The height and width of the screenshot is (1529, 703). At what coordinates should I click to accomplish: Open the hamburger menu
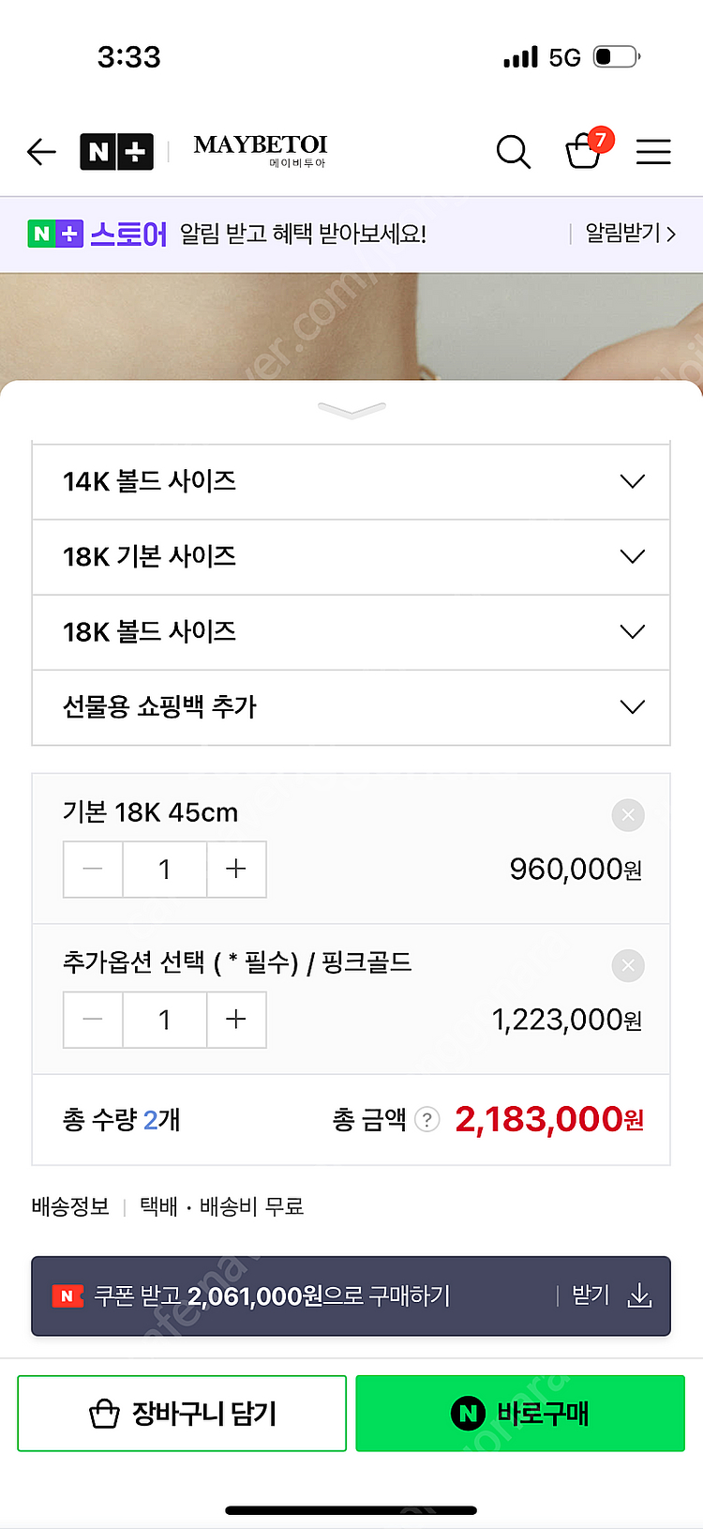[653, 151]
